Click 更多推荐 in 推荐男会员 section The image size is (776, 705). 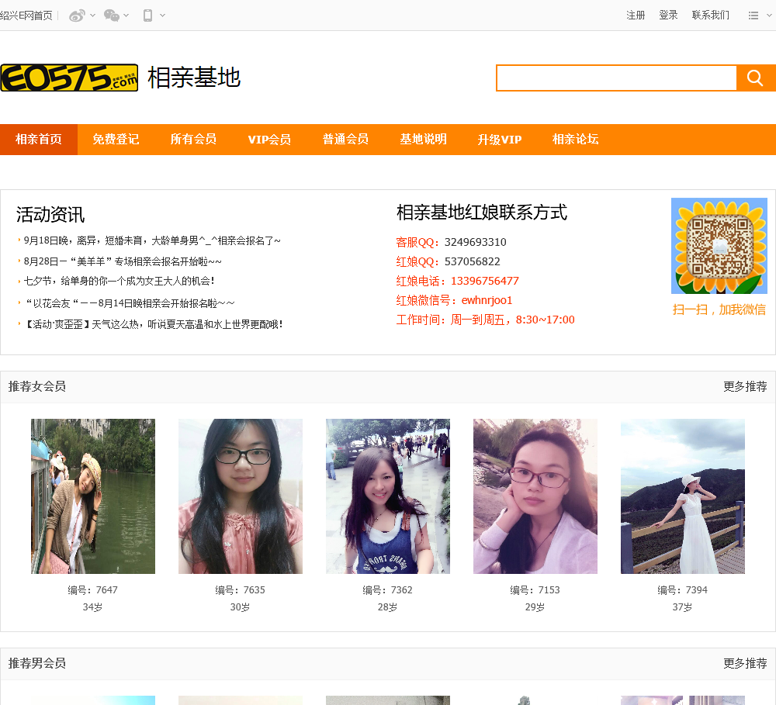(x=745, y=663)
